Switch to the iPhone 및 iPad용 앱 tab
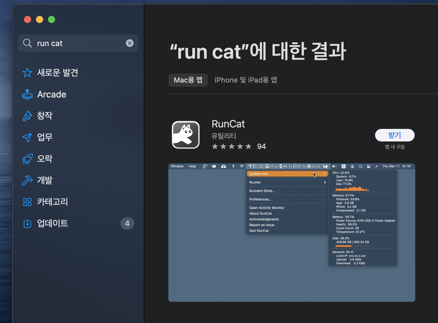438x323 pixels. click(246, 80)
